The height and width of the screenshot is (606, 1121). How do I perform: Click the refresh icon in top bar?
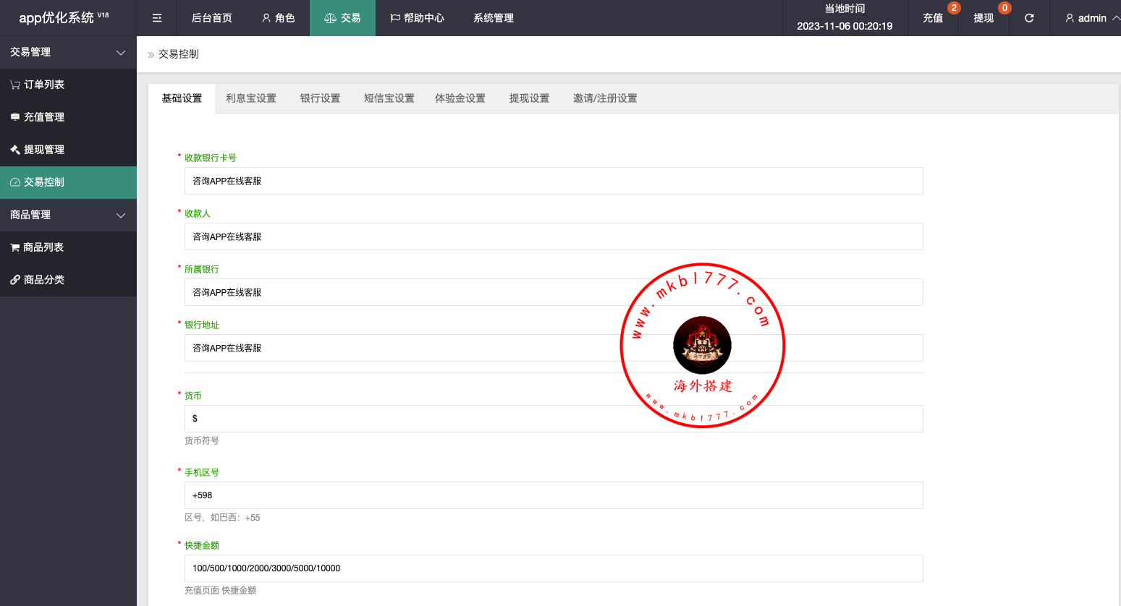1029,18
